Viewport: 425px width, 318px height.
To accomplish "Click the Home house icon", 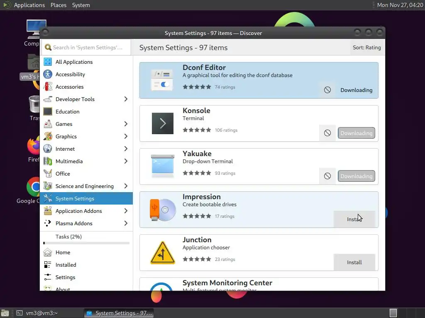I will tap(48, 252).
